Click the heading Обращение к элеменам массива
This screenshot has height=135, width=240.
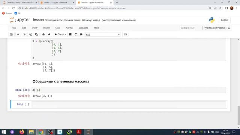[x=61, y=81]
